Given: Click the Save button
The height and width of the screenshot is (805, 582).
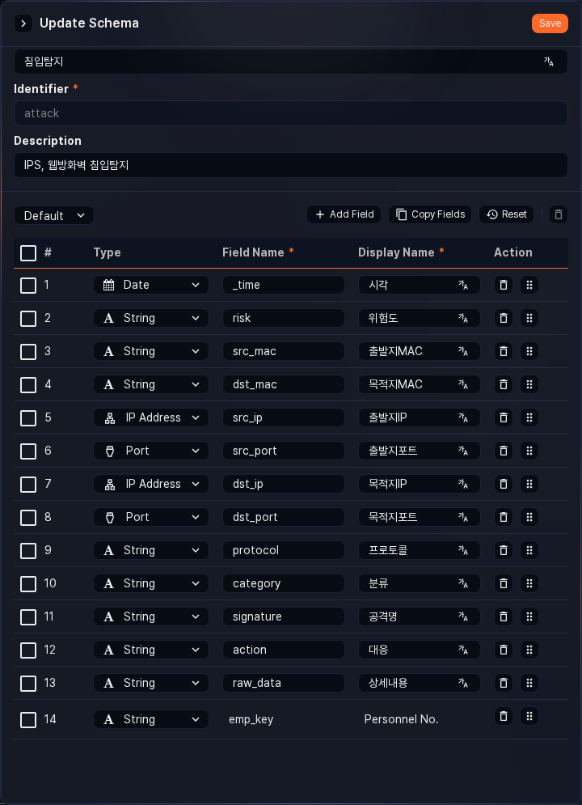Looking at the screenshot, I should [x=550, y=23].
